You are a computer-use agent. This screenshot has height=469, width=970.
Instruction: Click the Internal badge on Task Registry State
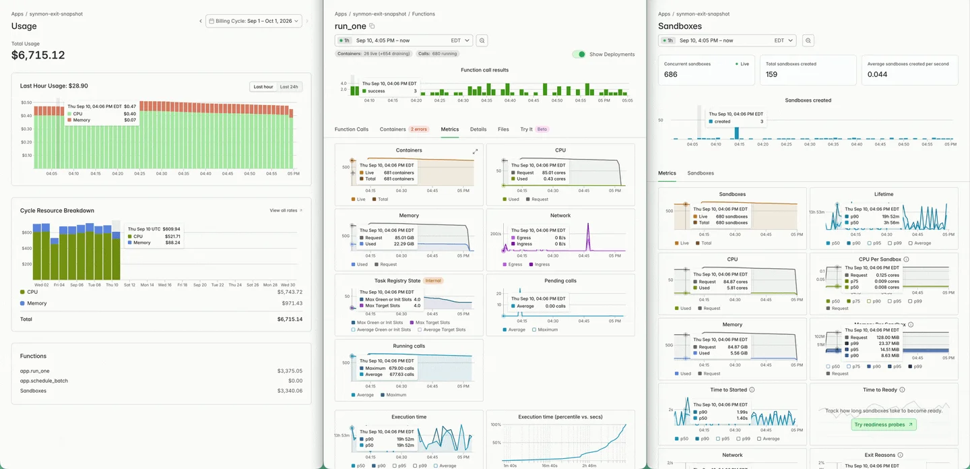point(432,280)
